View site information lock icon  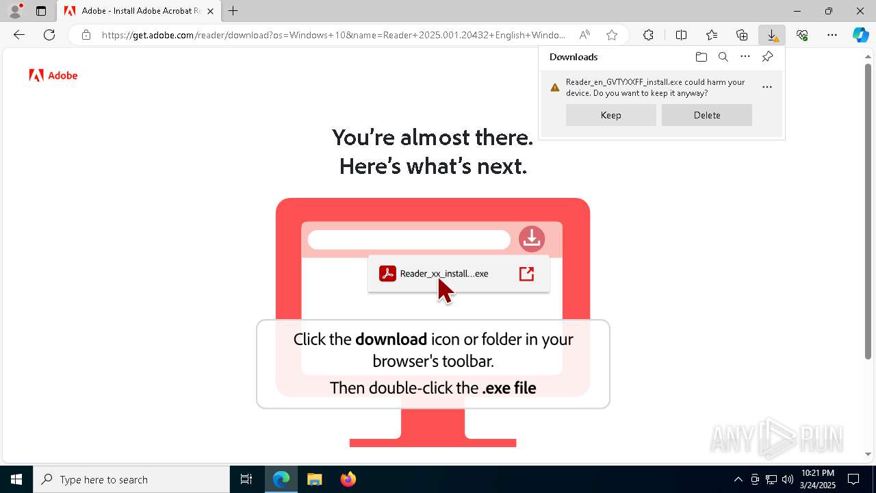tap(86, 35)
